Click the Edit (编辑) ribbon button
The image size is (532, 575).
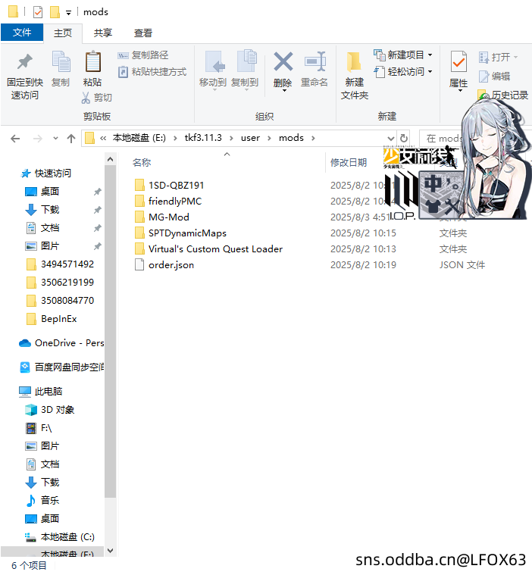495,77
